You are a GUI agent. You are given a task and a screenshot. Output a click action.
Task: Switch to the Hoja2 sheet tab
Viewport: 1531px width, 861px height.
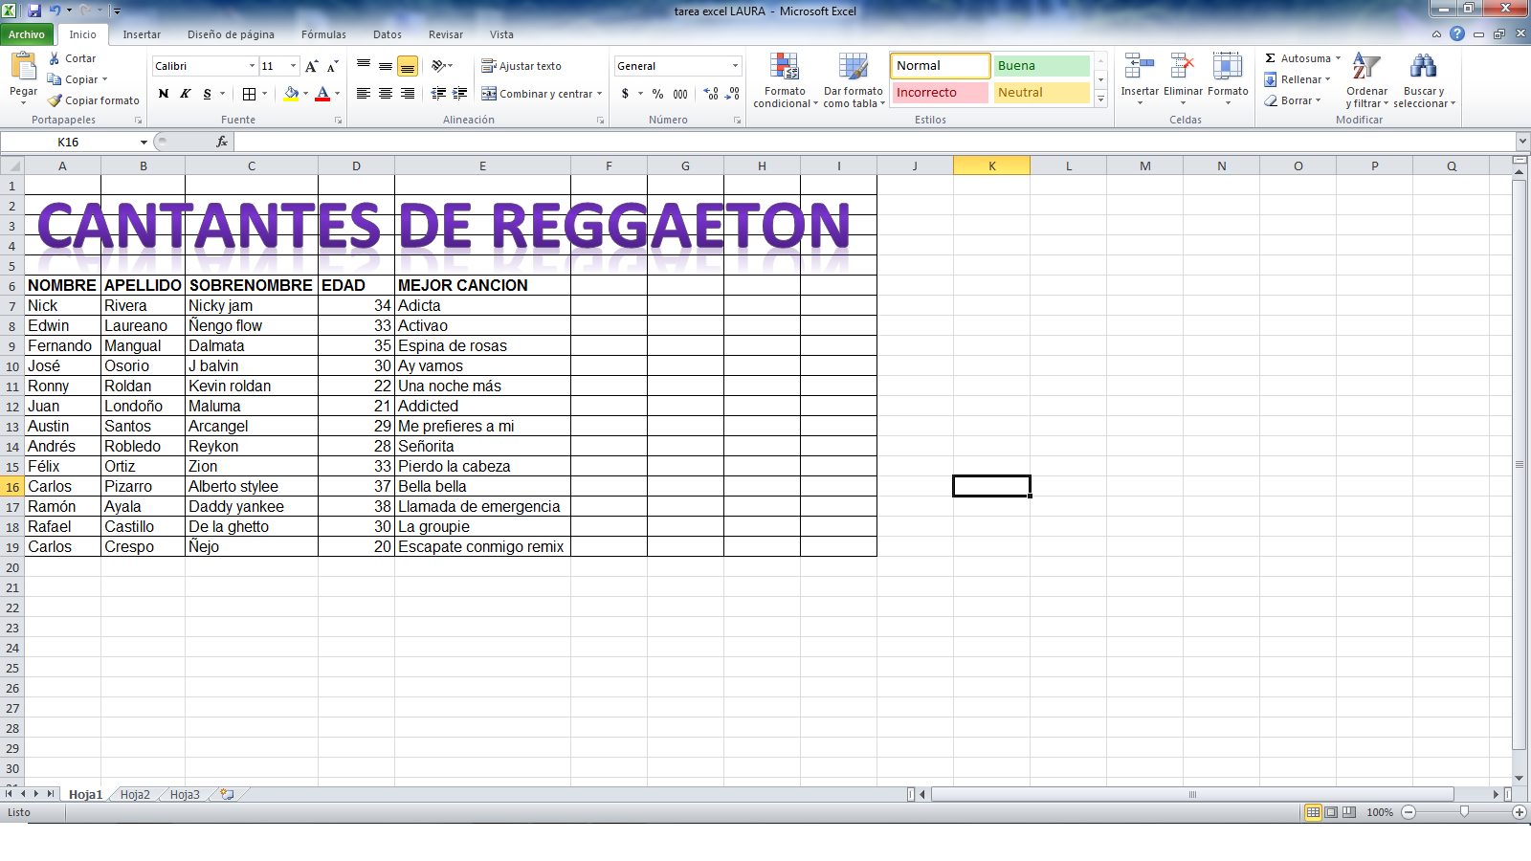click(x=135, y=794)
